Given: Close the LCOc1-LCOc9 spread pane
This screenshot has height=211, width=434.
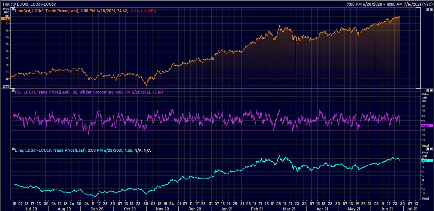Looking at the screenshot, I should pos(431,149).
